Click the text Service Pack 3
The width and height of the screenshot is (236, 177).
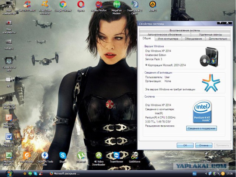154,59
